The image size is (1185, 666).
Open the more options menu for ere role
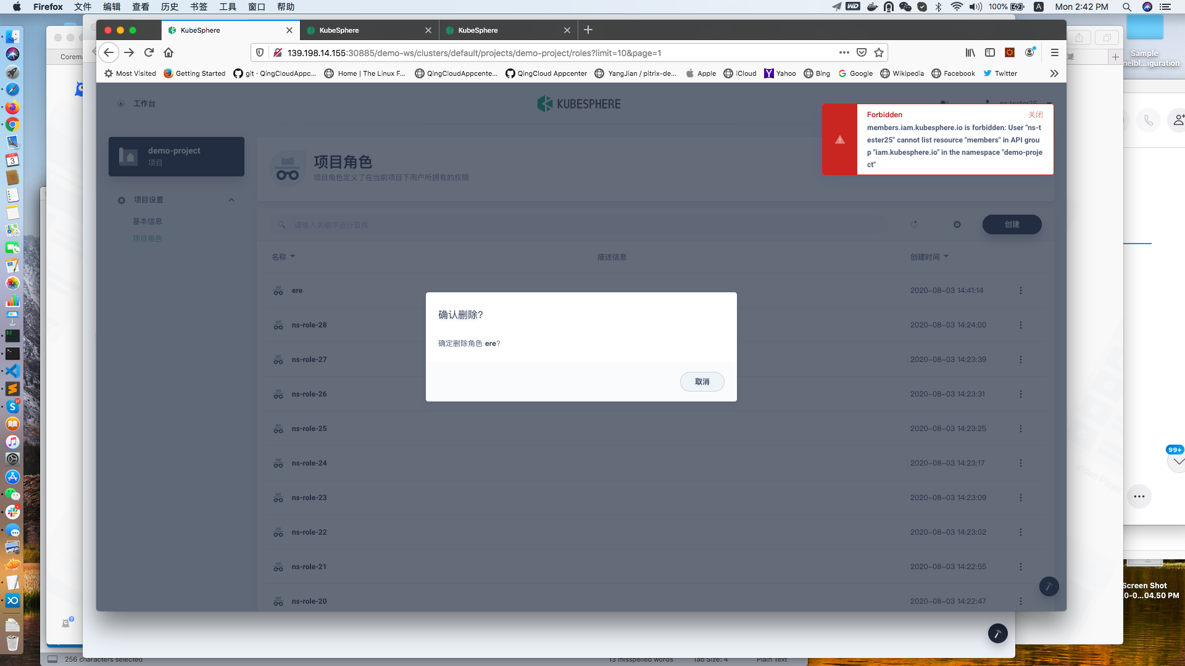1021,290
